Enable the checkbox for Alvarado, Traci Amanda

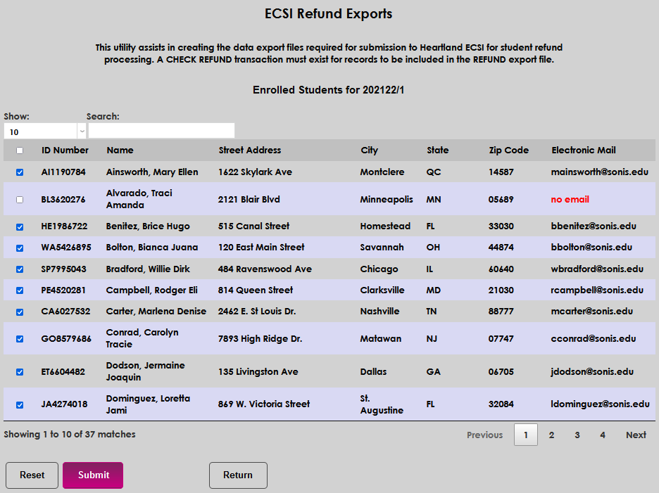(20, 199)
